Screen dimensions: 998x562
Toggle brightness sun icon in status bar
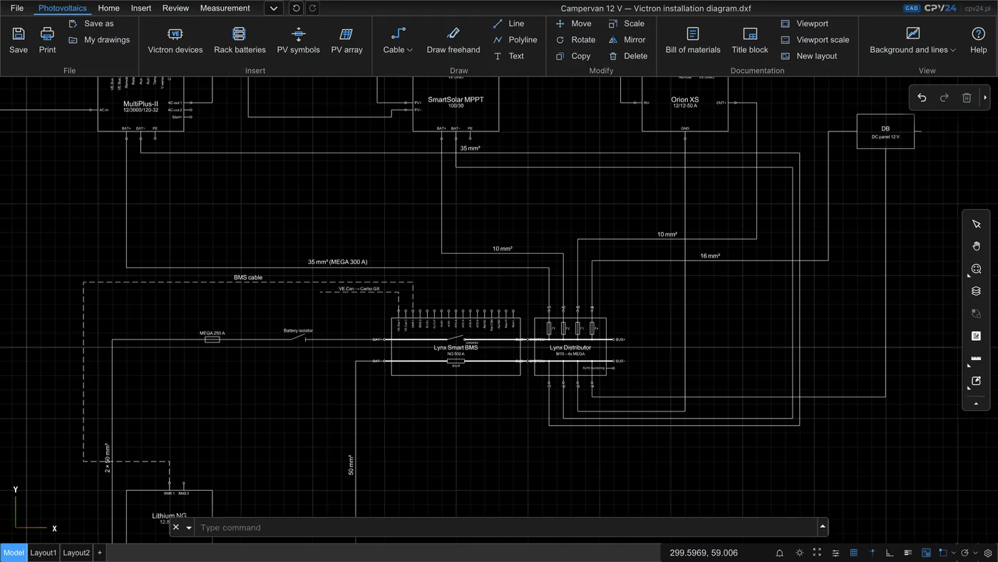[x=799, y=553]
